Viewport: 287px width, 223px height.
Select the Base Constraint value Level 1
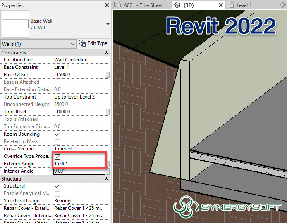click(79, 67)
